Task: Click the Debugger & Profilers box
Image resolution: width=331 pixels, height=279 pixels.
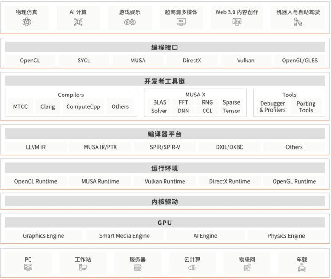Action: pos(272,106)
